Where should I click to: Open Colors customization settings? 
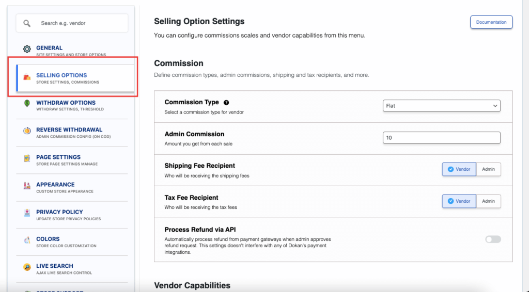[72, 242]
